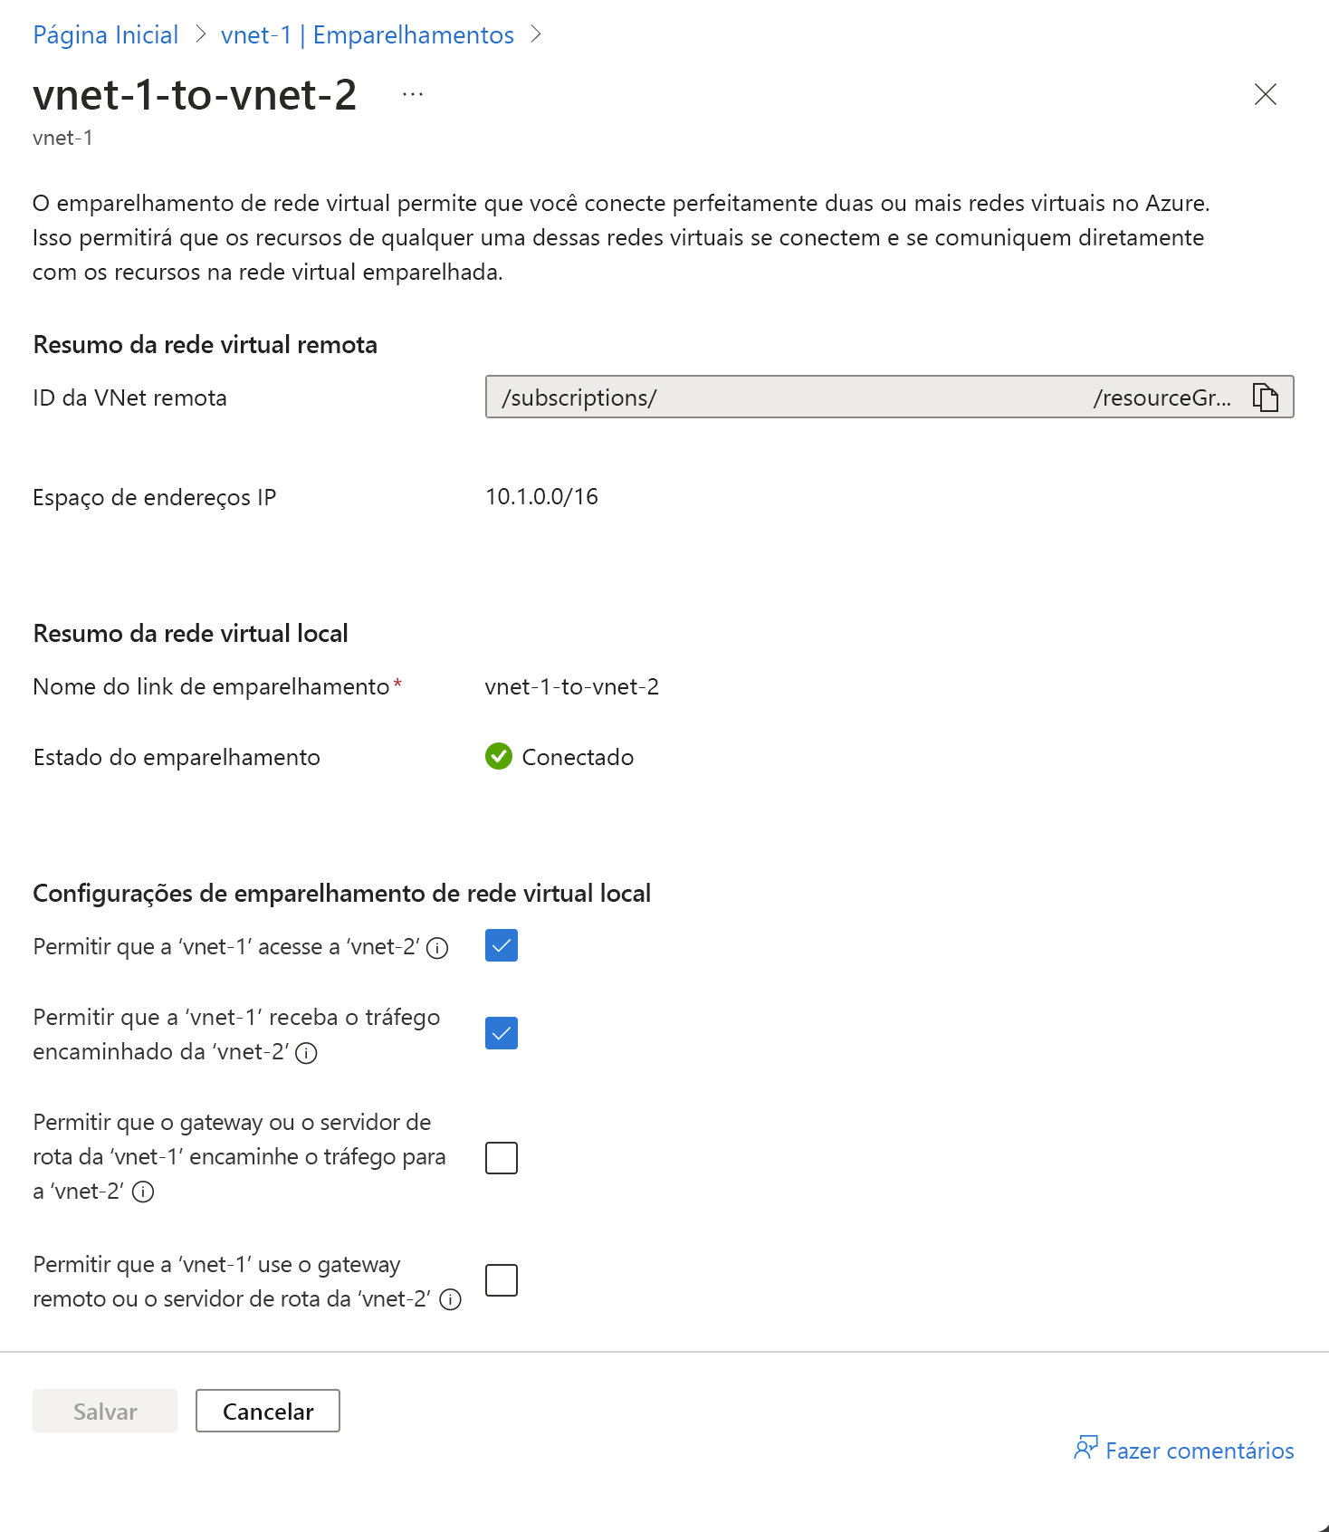Enable gateway or route server forwarding checkbox

502,1157
